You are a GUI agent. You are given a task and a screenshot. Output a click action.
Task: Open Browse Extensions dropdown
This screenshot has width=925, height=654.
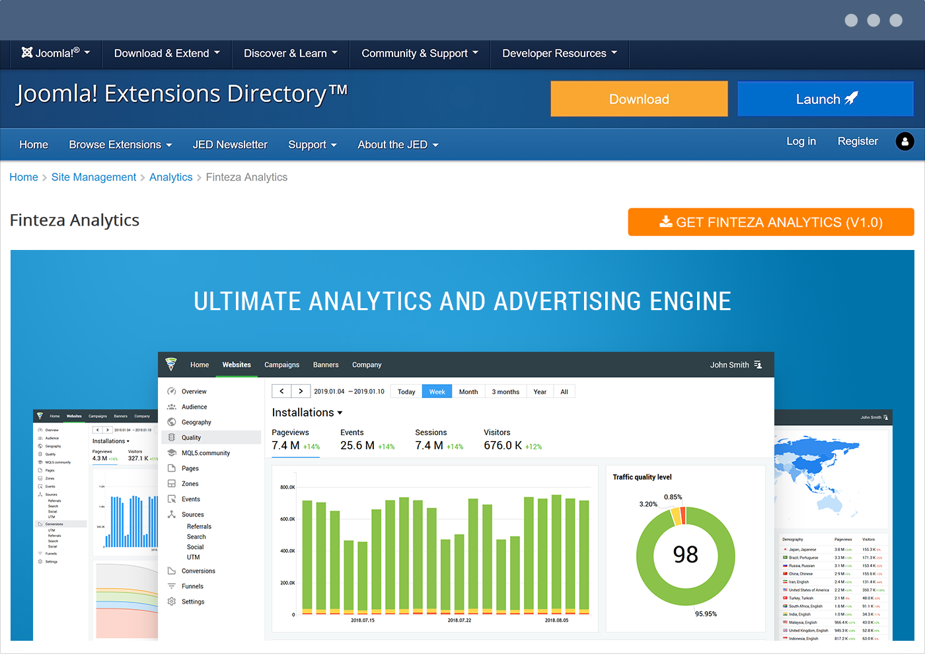(120, 145)
